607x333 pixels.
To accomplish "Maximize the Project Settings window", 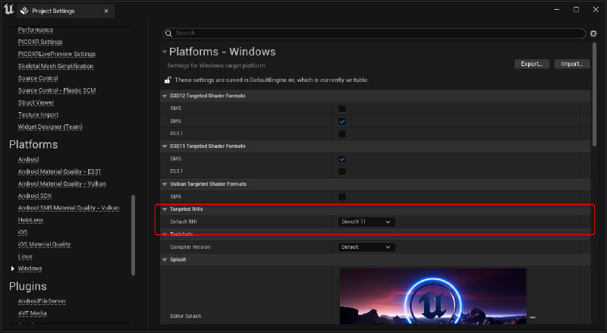I will (576, 9).
